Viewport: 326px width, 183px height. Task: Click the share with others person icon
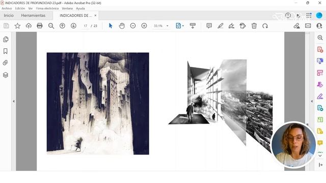319,26
